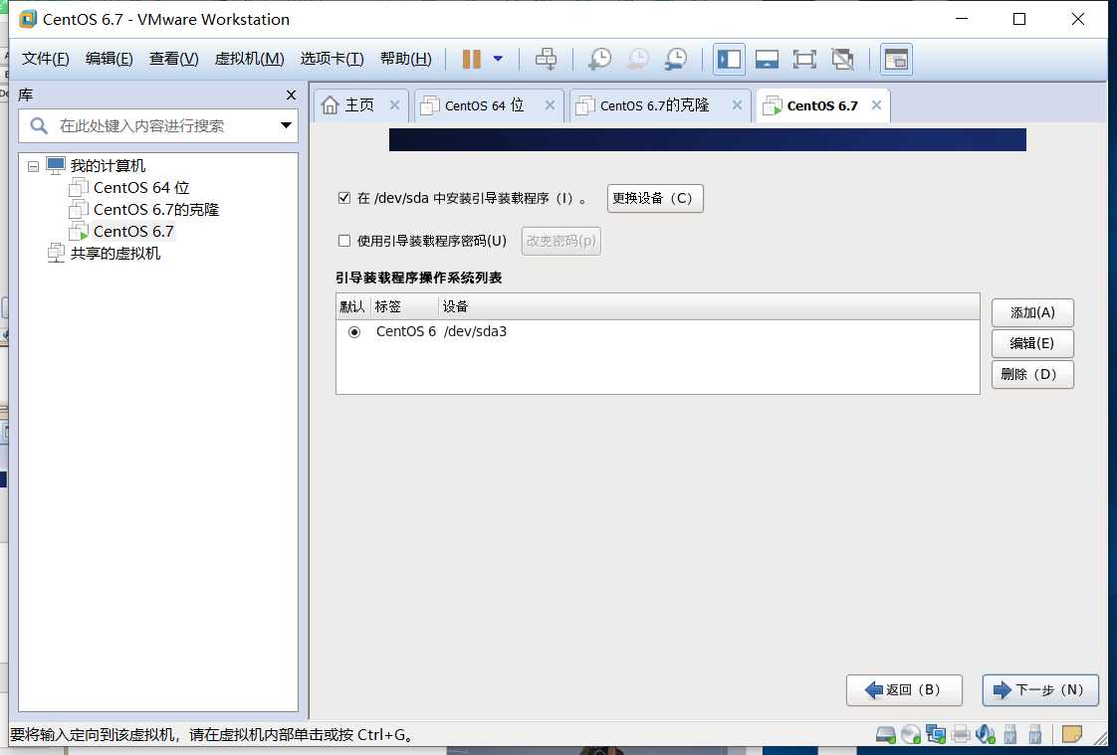This screenshot has height=755, width=1117.
Task: Click the disabled 改变密码(p) button
Action: point(560,242)
